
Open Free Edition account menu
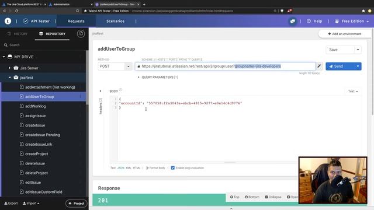(352, 21)
